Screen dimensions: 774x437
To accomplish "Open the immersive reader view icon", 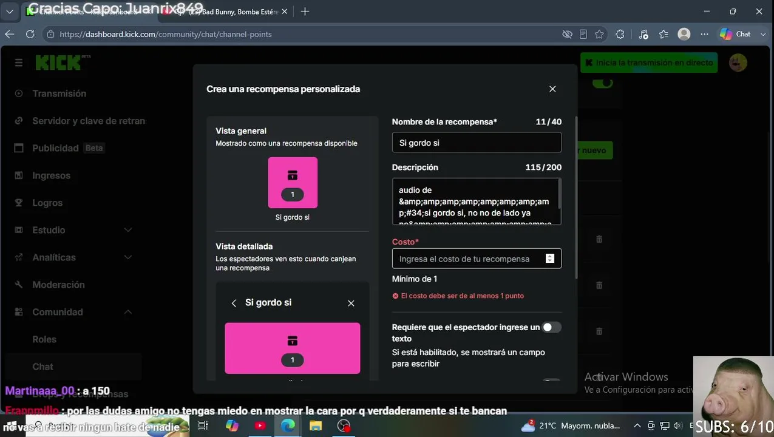I will (583, 34).
